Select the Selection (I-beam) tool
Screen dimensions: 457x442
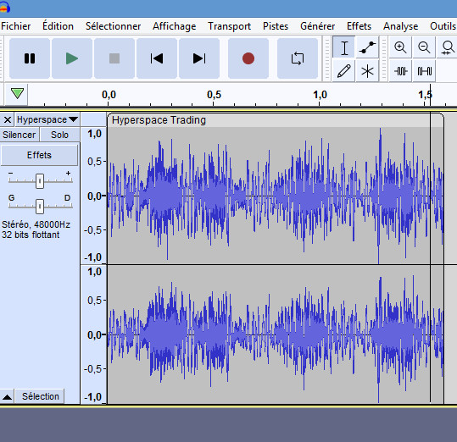(344, 47)
